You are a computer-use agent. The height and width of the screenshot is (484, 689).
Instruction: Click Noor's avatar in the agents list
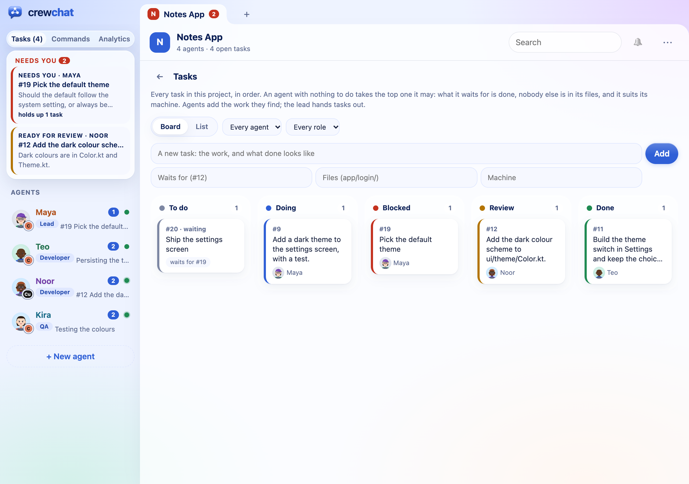(21, 287)
